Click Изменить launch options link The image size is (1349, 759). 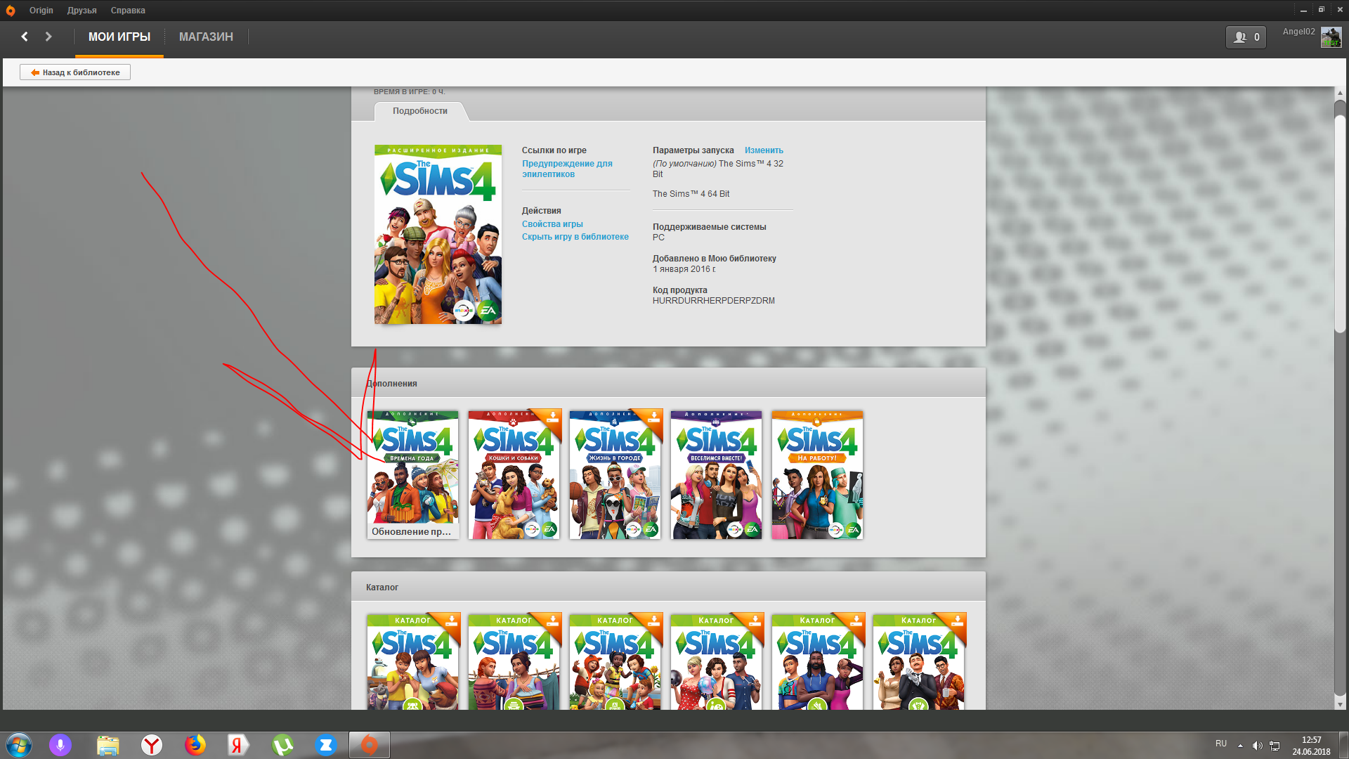764,150
